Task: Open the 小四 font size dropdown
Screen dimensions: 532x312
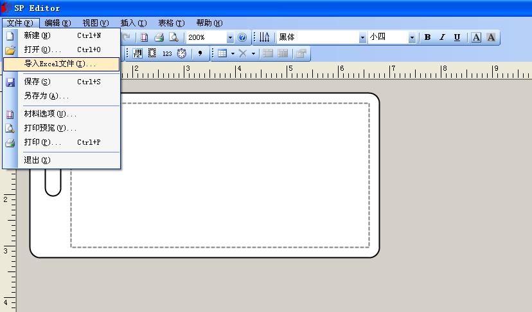Action: click(x=412, y=37)
